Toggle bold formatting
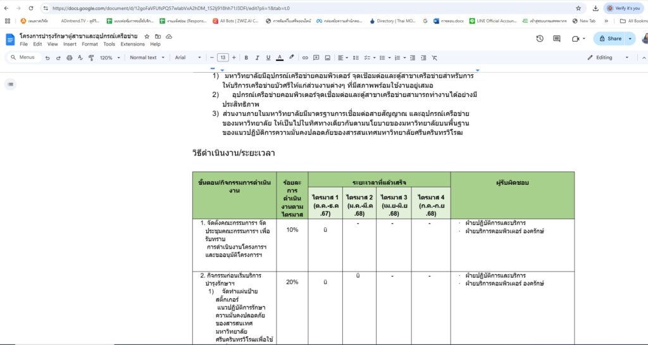 [246, 58]
